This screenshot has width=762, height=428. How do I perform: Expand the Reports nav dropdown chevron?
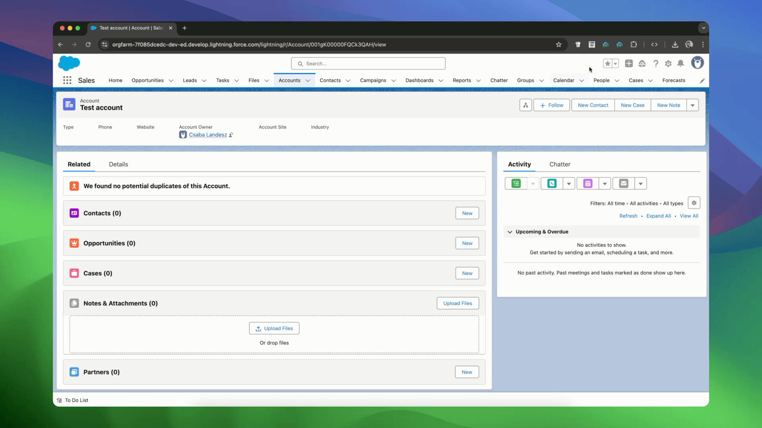click(x=478, y=80)
